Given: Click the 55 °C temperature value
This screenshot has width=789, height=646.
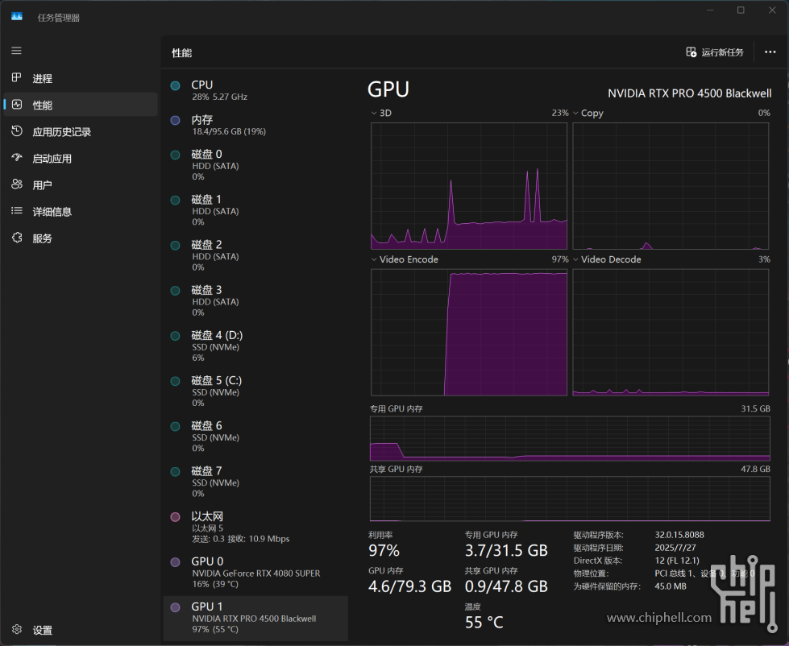Looking at the screenshot, I should coord(484,623).
